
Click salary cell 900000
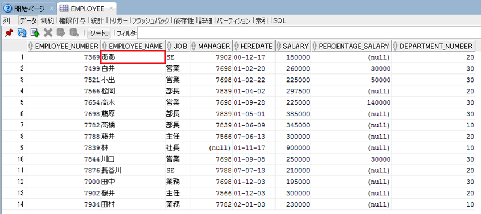point(293,148)
